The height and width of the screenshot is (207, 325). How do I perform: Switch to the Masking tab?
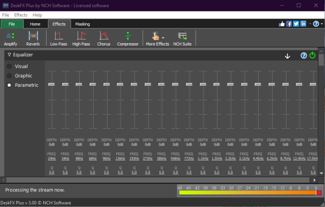83,24
